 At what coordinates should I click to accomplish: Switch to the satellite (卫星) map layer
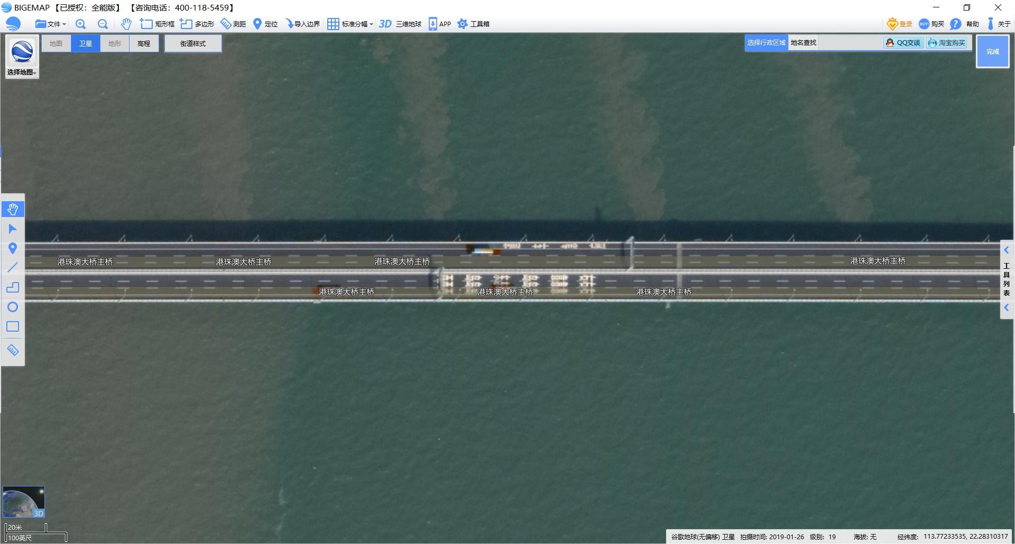[x=86, y=43]
